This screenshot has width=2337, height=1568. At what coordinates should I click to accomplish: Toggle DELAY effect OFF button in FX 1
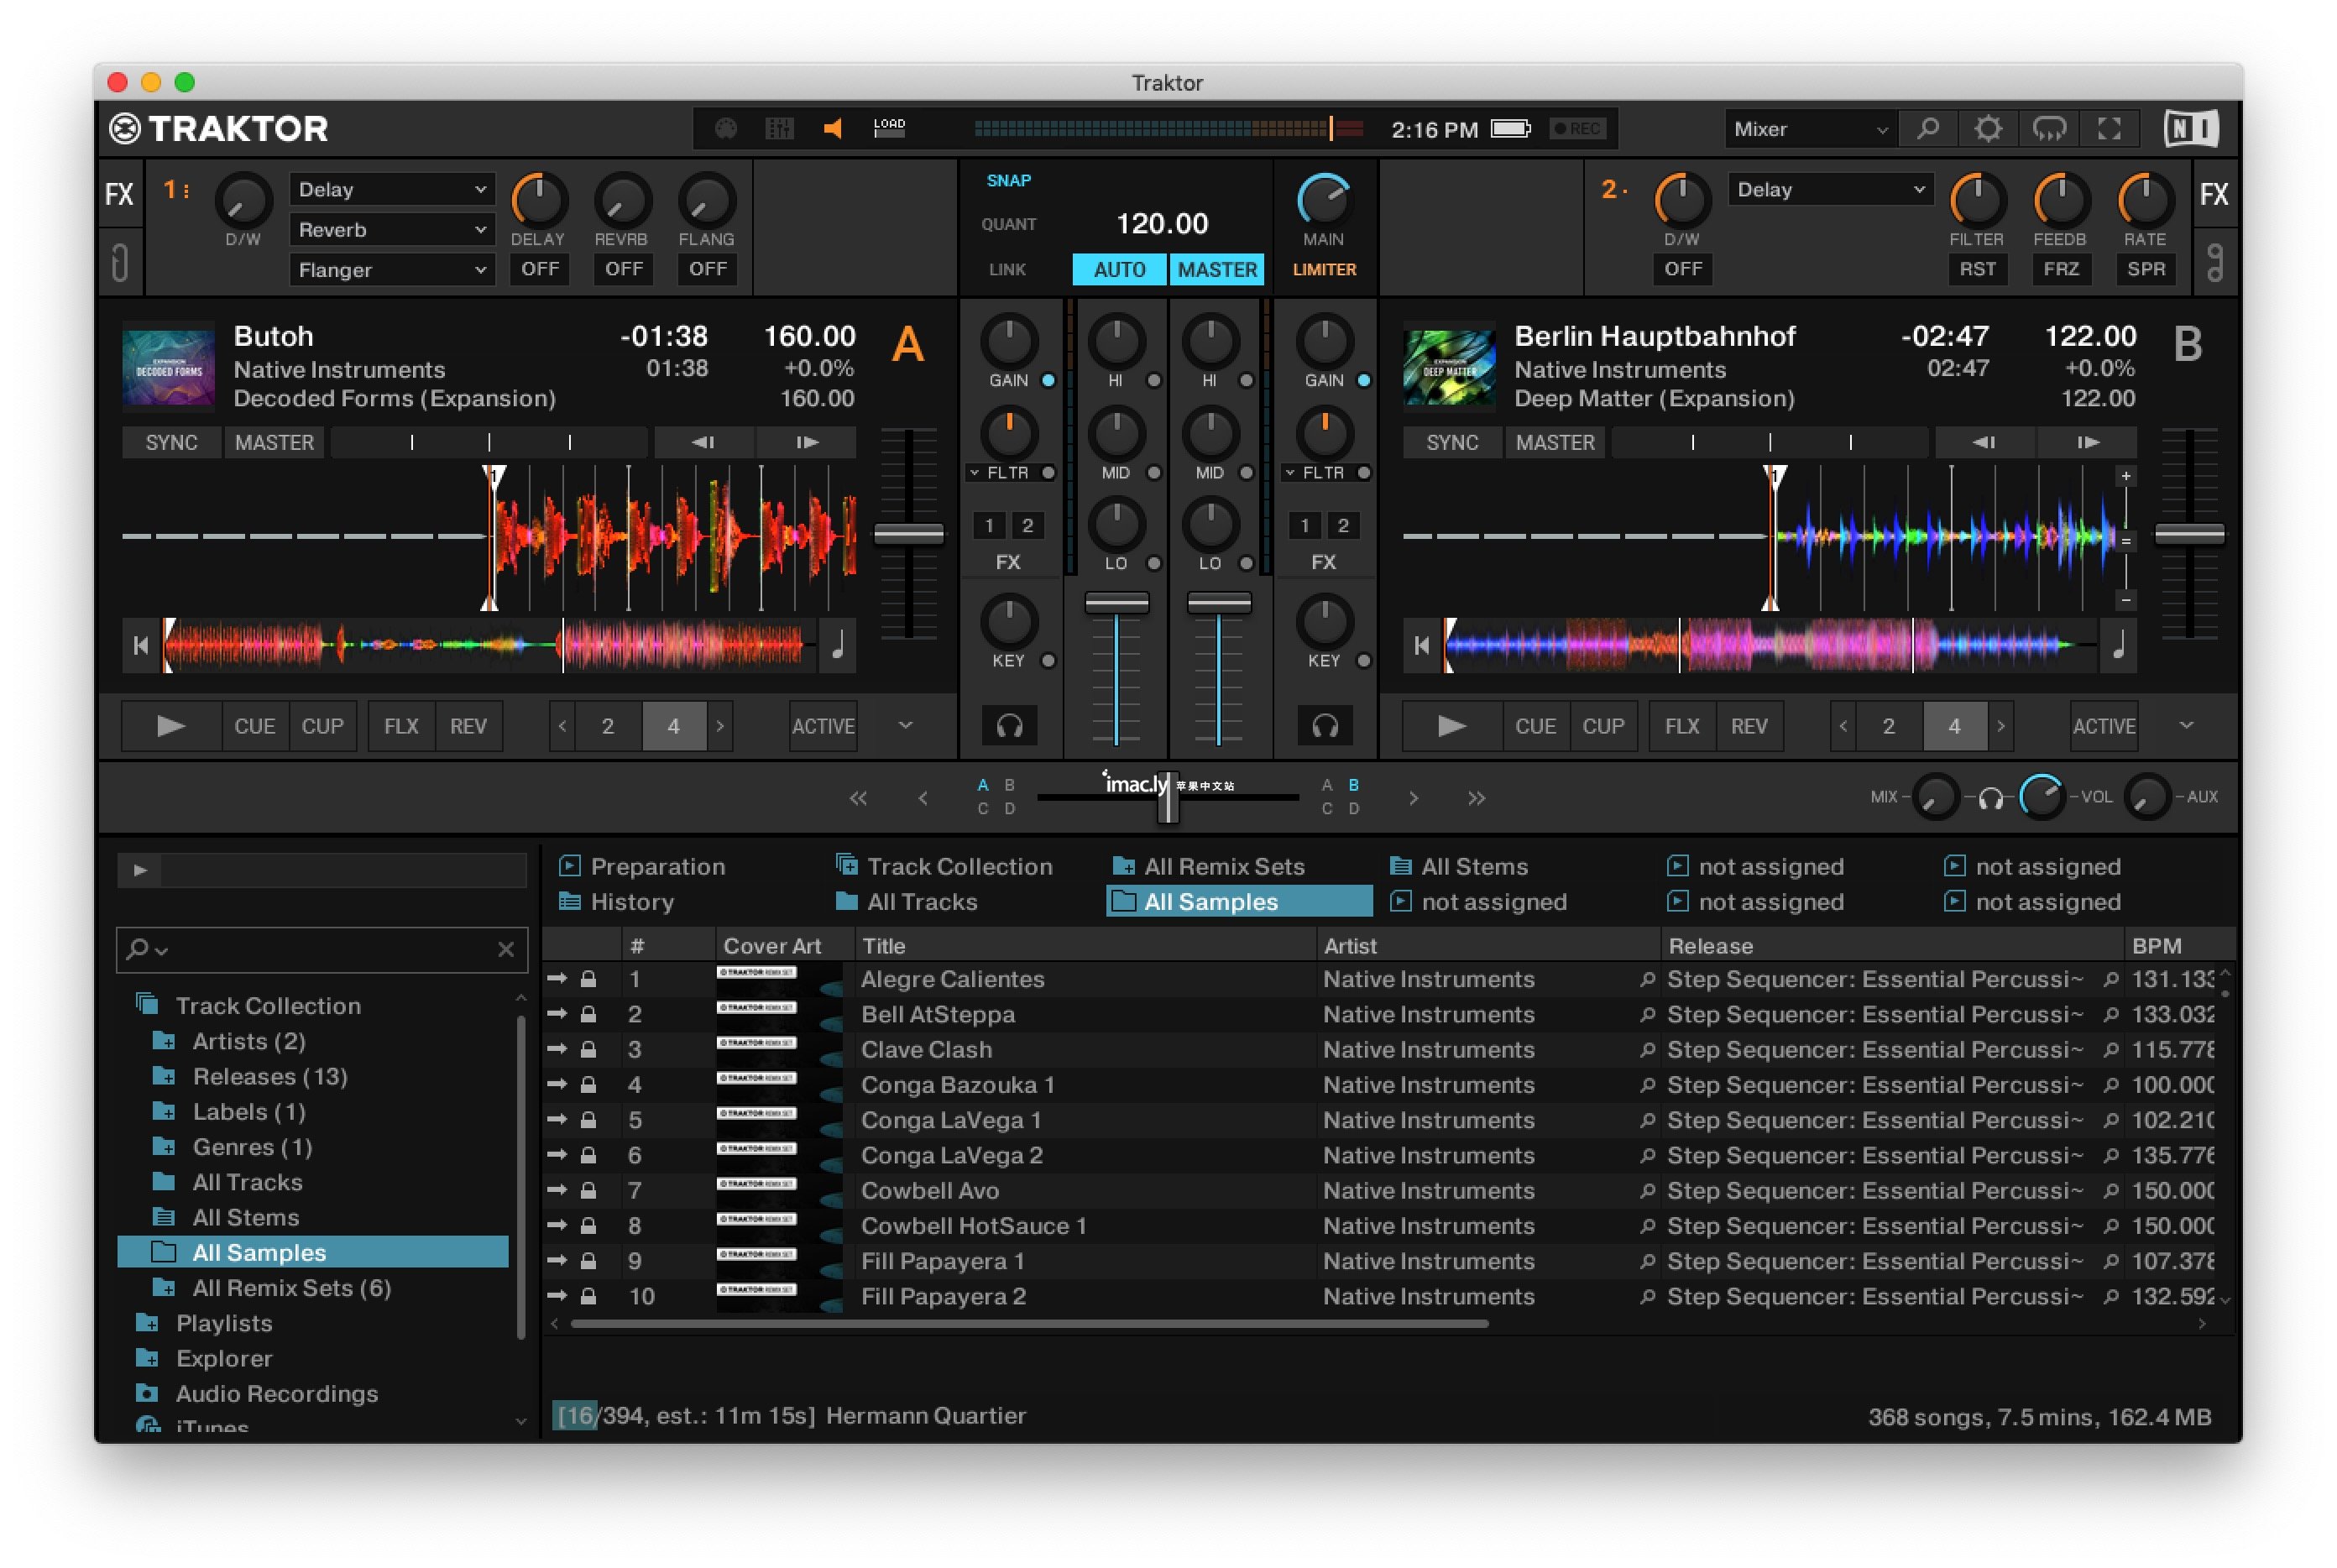pyautogui.click(x=540, y=269)
